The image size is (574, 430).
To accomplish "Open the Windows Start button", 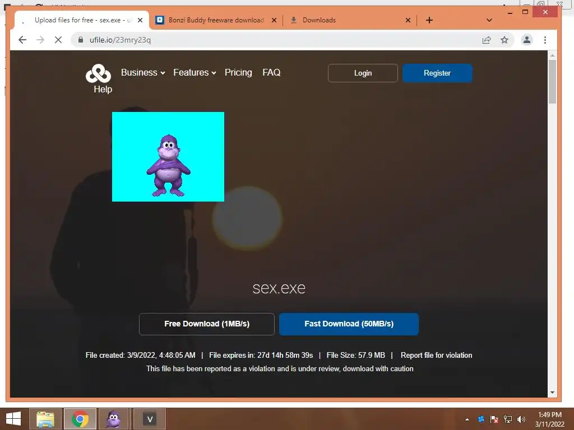I will click(x=13, y=419).
